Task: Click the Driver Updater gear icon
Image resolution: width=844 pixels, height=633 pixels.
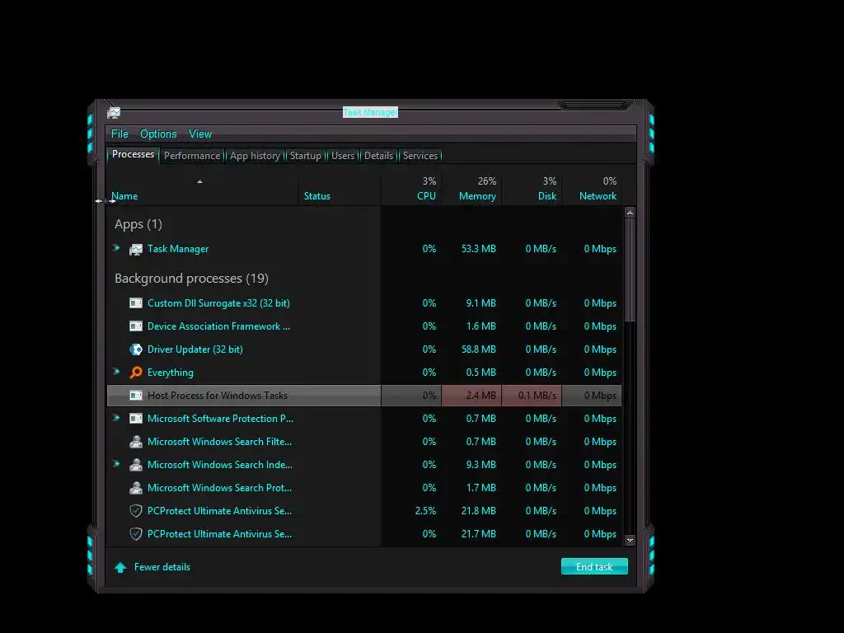Action: tap(136, 349)
